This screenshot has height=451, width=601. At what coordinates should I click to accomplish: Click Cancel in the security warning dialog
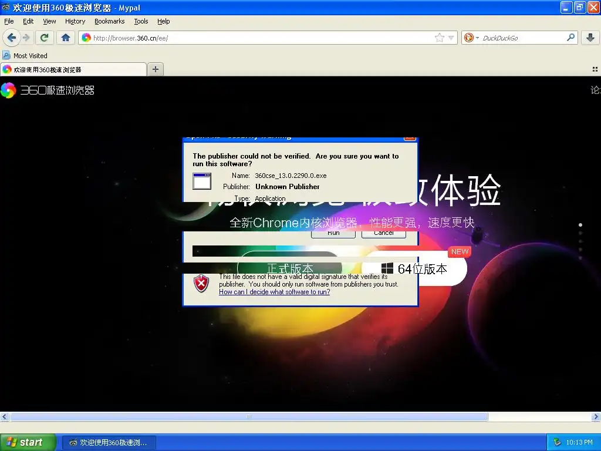click(384, 234)
